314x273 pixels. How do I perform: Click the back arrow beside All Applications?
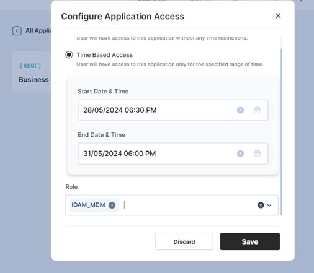pyautogui.click(x=17, y=31)
